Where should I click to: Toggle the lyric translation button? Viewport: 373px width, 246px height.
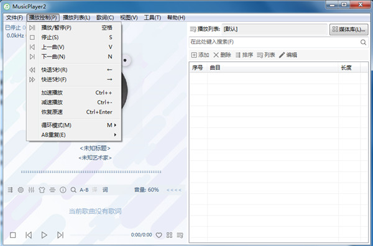[x=94, y=189]
